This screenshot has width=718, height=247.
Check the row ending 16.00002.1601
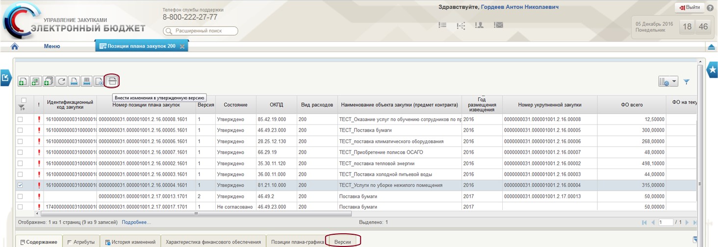[20, 163]
